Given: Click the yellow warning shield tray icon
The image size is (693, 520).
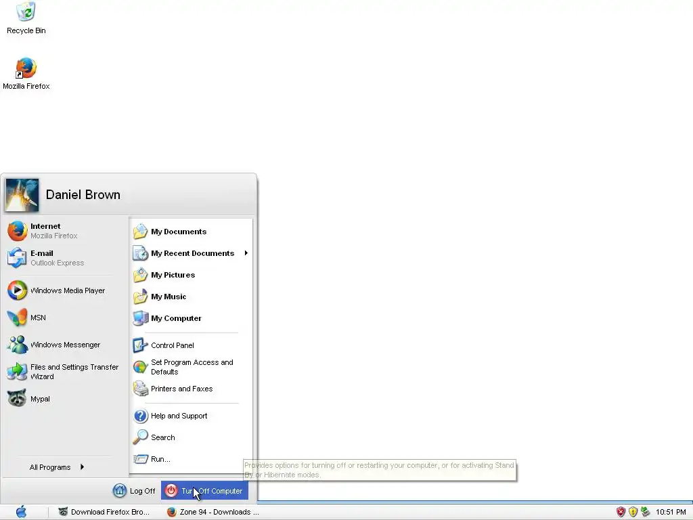Looking at the screenshot, I should coord(633,512).
